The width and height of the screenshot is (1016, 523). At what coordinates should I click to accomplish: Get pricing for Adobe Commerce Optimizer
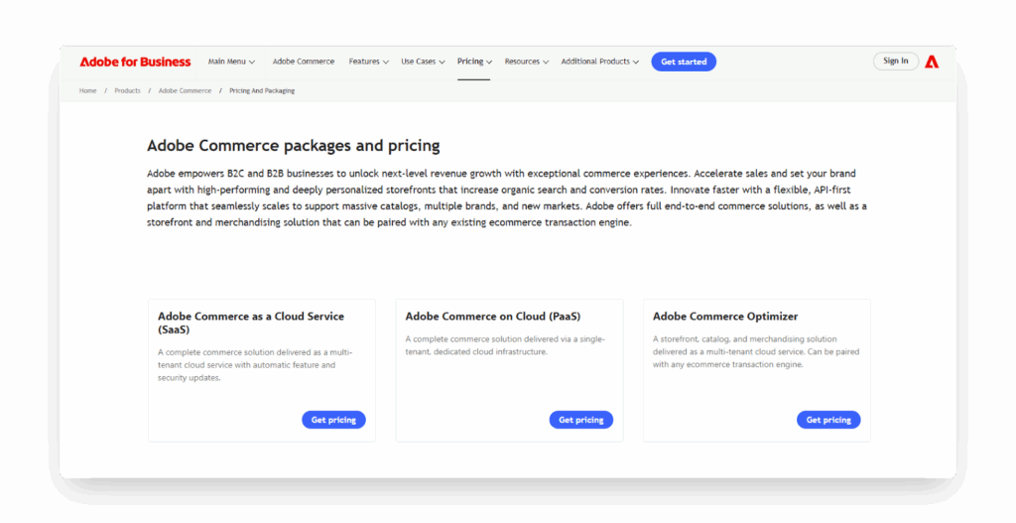click(x=828, y=420)
